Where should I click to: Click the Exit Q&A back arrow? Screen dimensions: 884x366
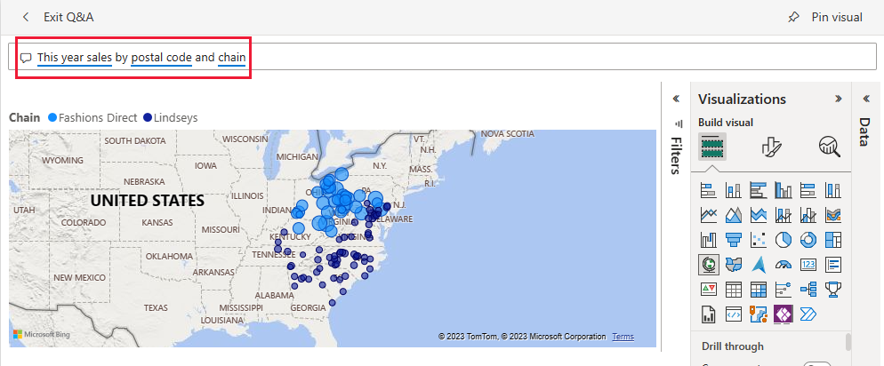tap(26, 18)
